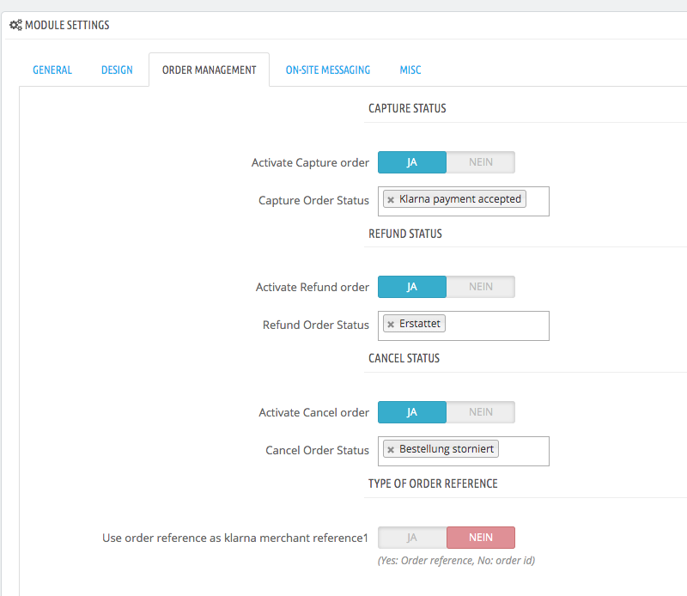Enable JA for klarna merchant reference1
The width and height of the screenshot is (687, 596).
(x=412, y=538)
